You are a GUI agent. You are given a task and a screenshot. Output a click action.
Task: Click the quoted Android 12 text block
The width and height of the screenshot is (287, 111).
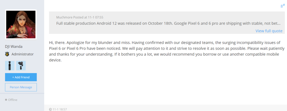tap(168, 24)
